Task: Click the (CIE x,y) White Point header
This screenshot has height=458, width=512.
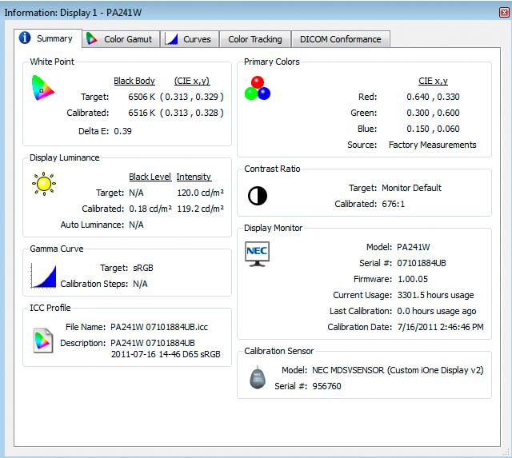Action: (192, 81)
